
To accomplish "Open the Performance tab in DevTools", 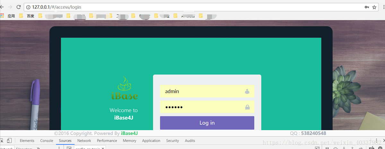I will pyautogui.click(x=107, y=141).
